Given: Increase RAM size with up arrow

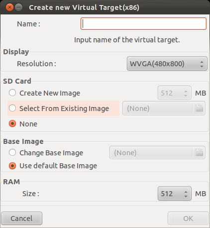Looking at the screenshot, I should point(186,192).
